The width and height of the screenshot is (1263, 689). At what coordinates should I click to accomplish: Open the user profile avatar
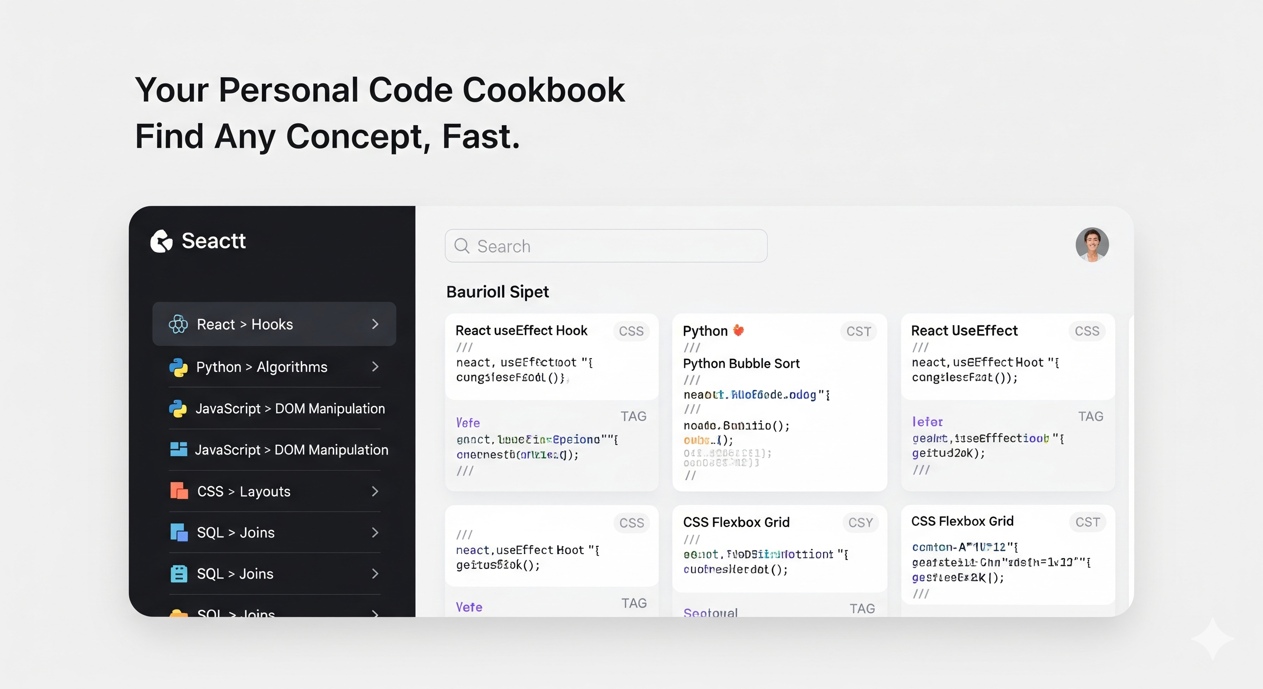(x=1092, y=245)
